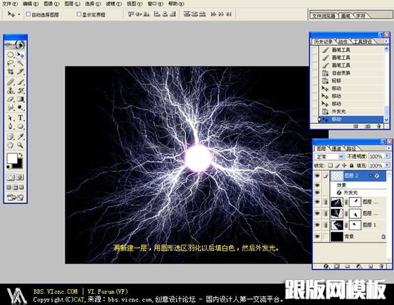The height and width of the screenshot is (305, 394).
Task: Select the 背景 layer thumbnail
Action: tap(337, 237)
